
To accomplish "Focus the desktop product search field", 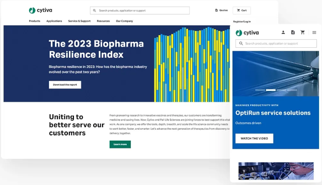I will click(140, 11).
